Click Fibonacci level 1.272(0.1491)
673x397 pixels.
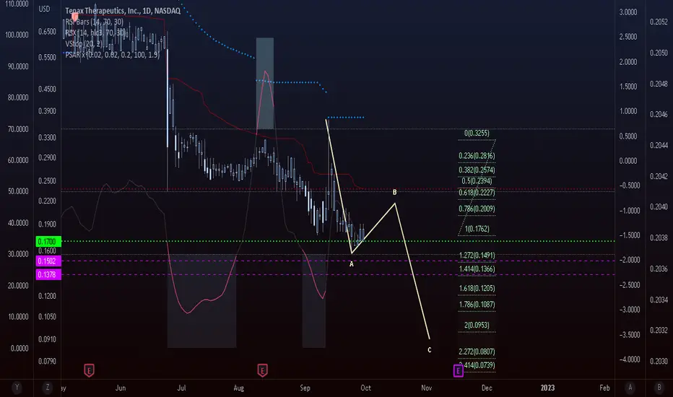(x=477, y=256)
